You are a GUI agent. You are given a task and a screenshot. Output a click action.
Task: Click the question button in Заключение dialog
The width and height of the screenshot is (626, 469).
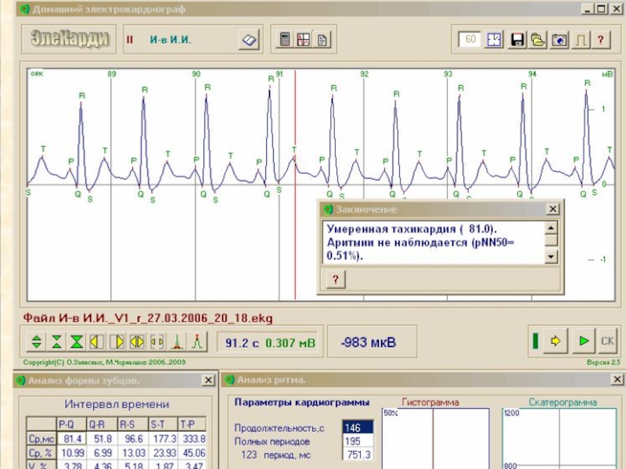tap(335, 280)
